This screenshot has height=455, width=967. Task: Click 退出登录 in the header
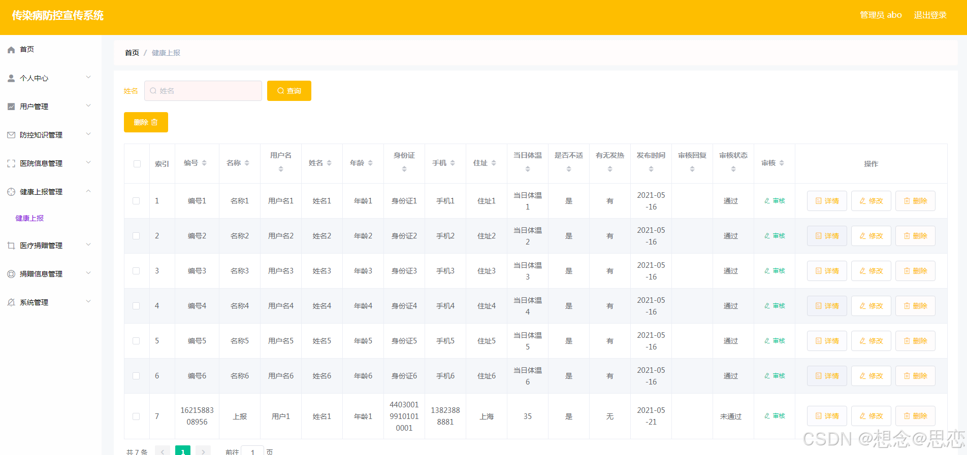pos(930,15)
